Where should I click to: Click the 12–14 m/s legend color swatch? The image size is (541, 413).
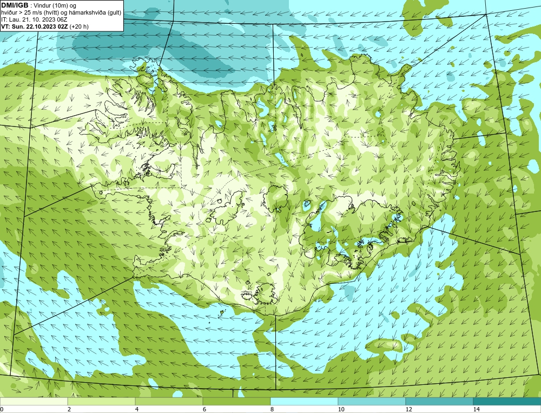click(439, 401)
